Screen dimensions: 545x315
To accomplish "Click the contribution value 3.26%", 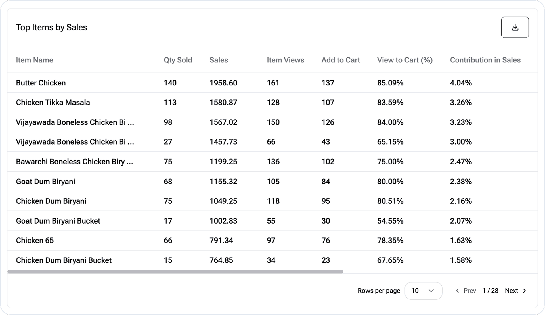I will [461, 102].
